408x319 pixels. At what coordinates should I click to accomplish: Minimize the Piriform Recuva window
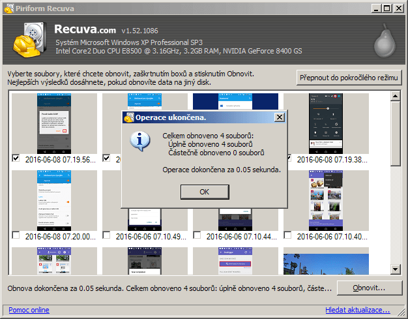coord(375,8)
